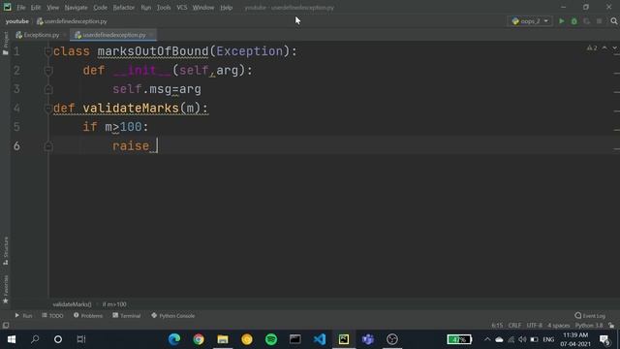Run with coverage icon
620x349 pixels.
[x=587, y=21]
